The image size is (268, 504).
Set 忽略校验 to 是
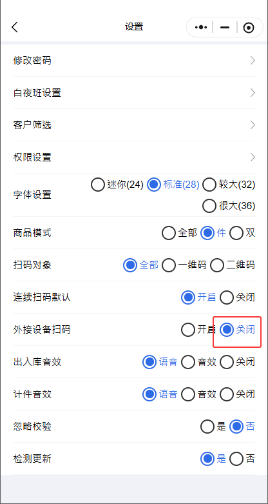coord(213,427)
